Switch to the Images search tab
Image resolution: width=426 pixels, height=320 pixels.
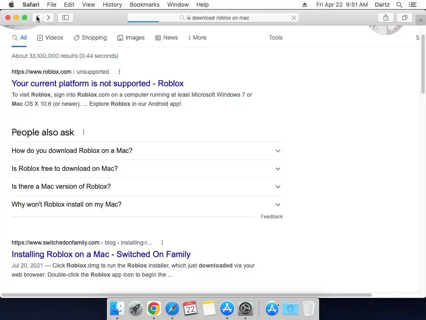click(131, 38)
